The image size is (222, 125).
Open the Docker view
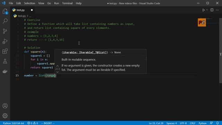click(5, 71)
